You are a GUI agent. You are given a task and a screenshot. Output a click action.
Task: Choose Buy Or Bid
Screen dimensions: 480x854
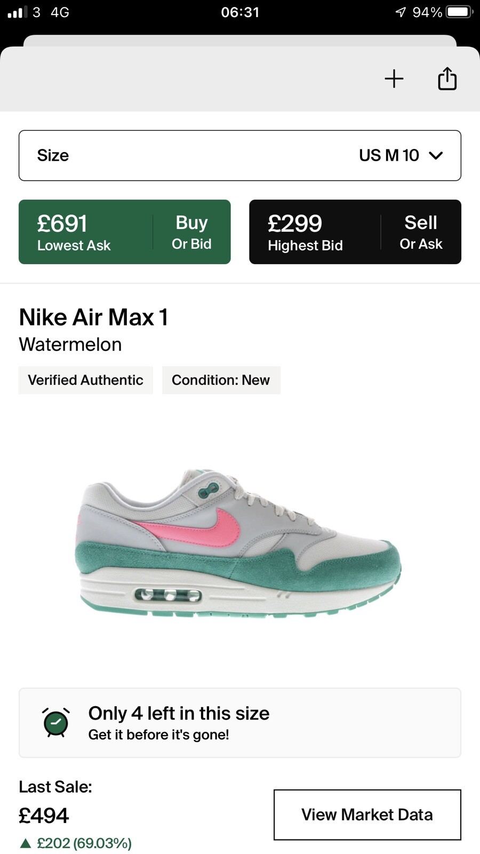tap(191, 232)
